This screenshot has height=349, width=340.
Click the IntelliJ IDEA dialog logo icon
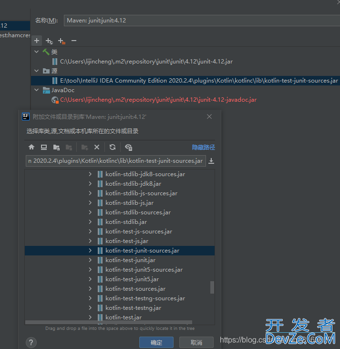[x=26, y=116]
